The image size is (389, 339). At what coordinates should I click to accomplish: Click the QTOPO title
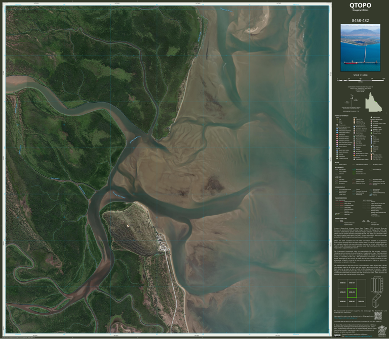[361, 6]
